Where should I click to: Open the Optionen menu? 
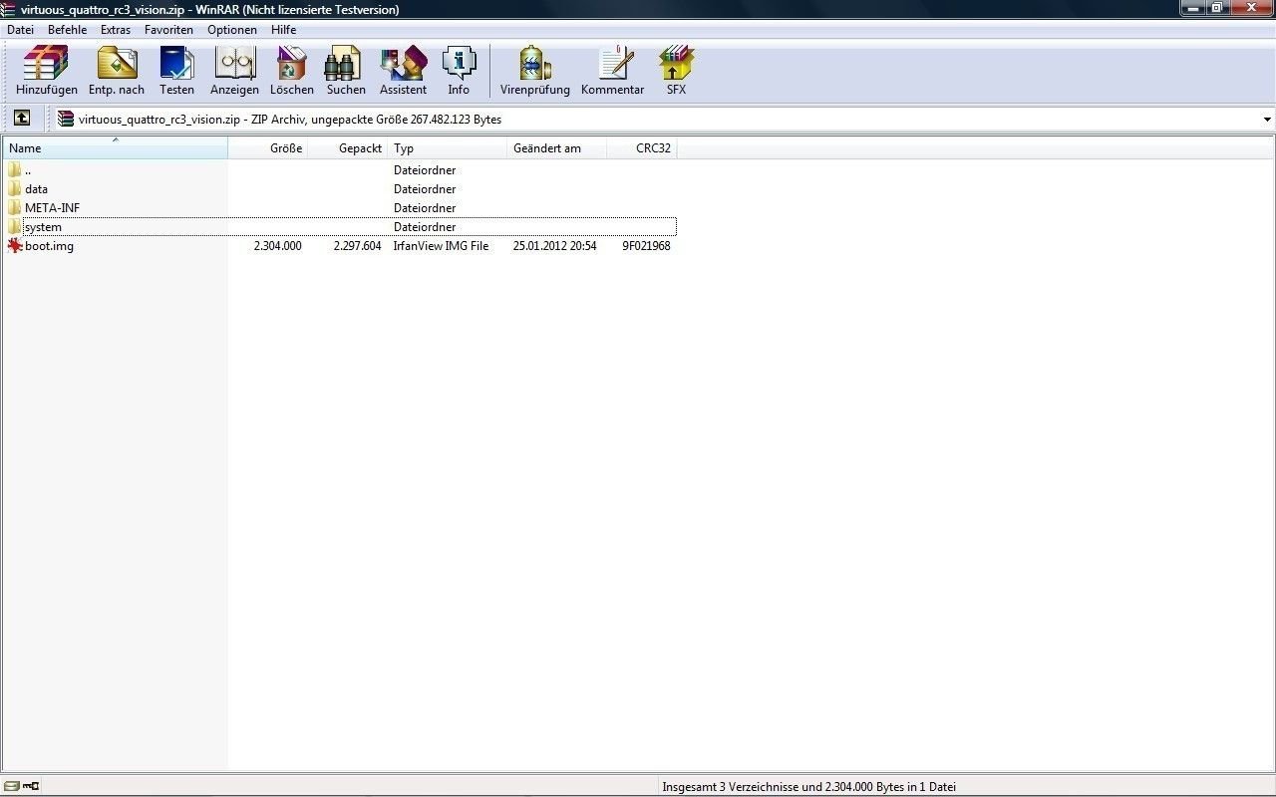click(232, 30)
